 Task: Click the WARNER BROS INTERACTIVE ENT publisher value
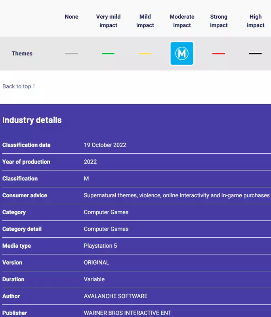coord(128,313)
